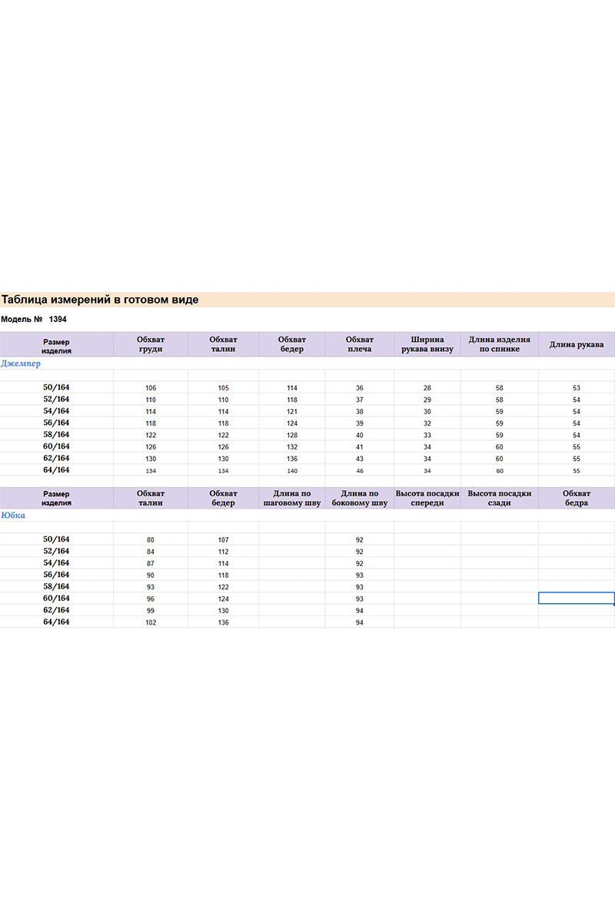Image resolution: width=615 pixels, height=922 pixels.
Task: Click the 'Обхват бедра' header in skirt table
Action: point(576,498)
